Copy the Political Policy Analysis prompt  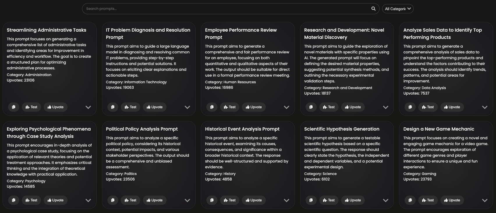coord(113,200)
